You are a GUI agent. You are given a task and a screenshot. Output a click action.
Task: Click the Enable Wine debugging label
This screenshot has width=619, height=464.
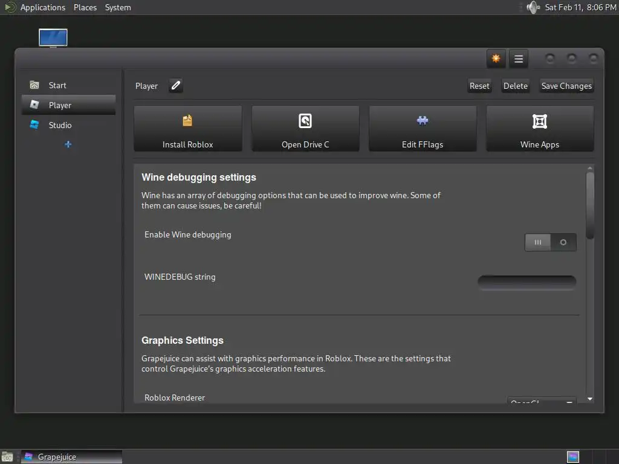pyautogui.click(x=188, y=235)
